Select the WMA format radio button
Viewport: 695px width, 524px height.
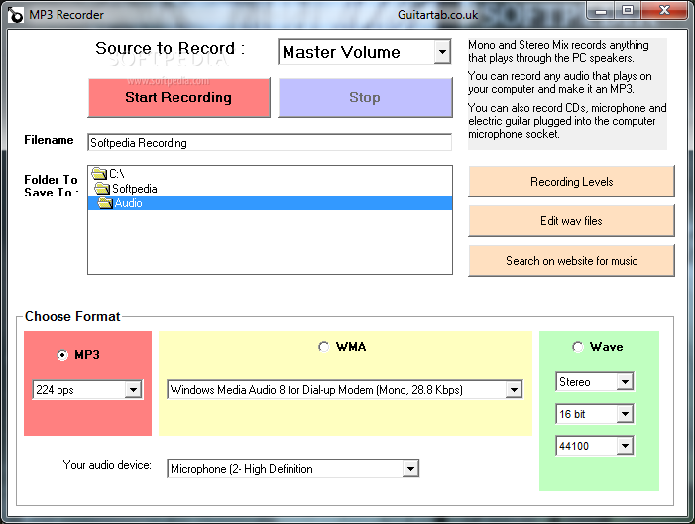324,347
